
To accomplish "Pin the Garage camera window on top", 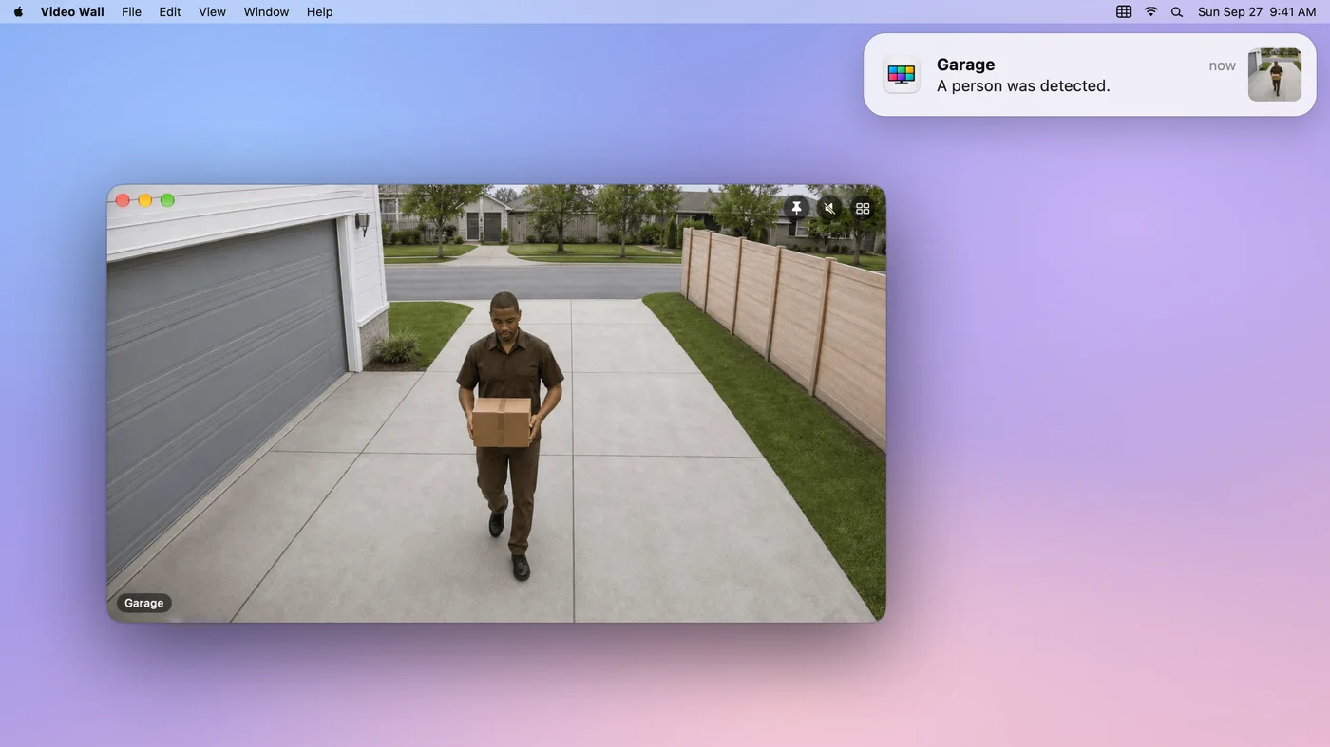I will pyautogui.click(x=796, y=208).
